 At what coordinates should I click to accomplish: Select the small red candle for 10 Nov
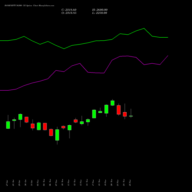[63, 127]
